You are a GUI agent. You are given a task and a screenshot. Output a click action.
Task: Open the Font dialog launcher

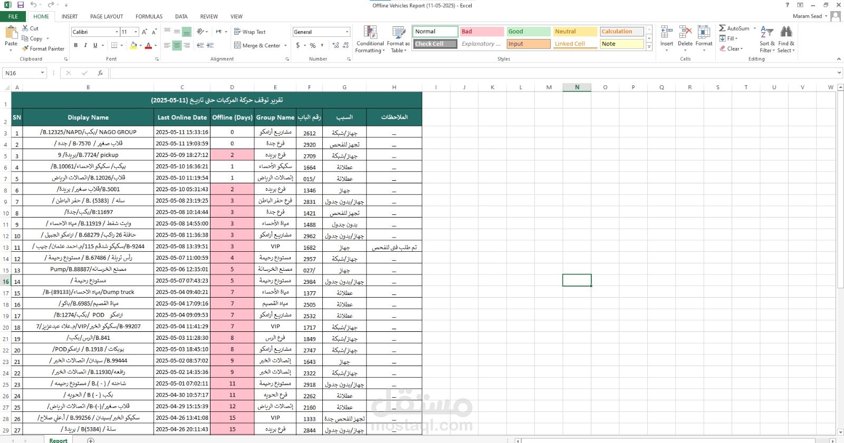pos(157,59)
